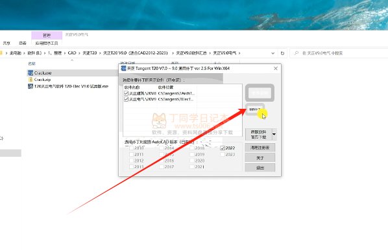The image size is (388, 250).
Task: Toggle the 天正电气 T20V9 checkbox
Action: (x=127, y=99)
